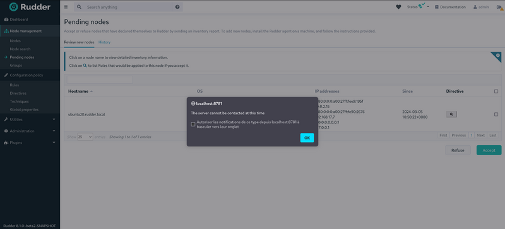505x229 pixels.
Task: Open Node search in sidebar
Action: coord(20,49)
